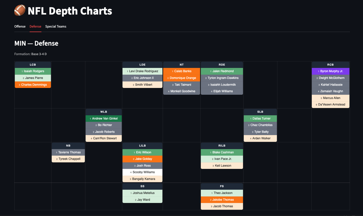Select Bo Richter's row
Screen dimensions: 363x216
[x=104, y=125]
